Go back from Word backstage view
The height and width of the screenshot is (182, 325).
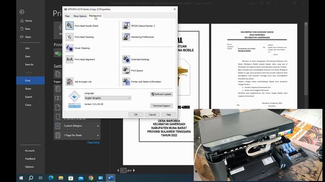(x=22, y=12)
